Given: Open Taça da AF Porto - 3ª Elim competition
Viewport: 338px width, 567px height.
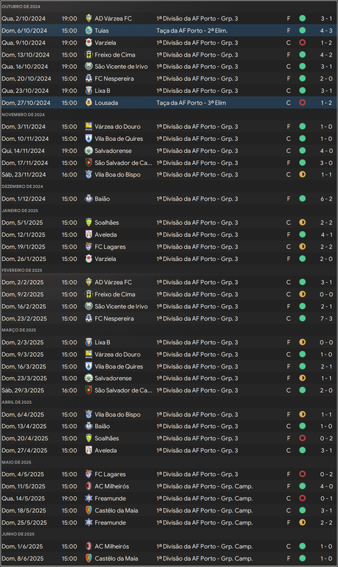Looking at the screenshot, I should coord(191,103).
